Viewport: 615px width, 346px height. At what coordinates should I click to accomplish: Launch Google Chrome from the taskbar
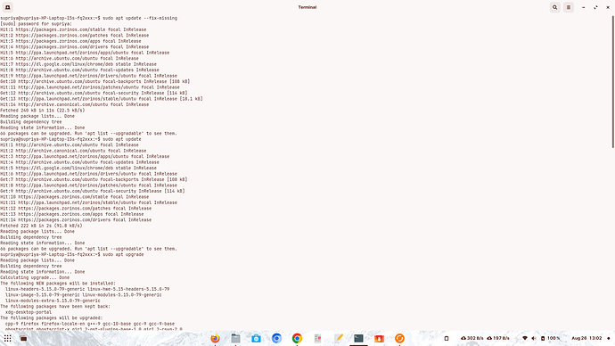click(297, 338)
